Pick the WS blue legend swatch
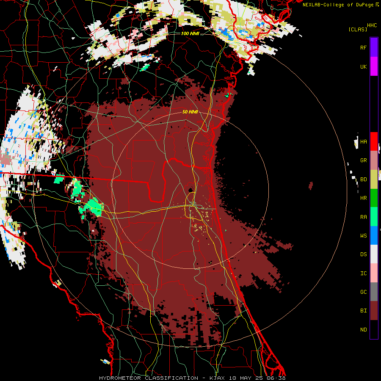 [374, 235]
